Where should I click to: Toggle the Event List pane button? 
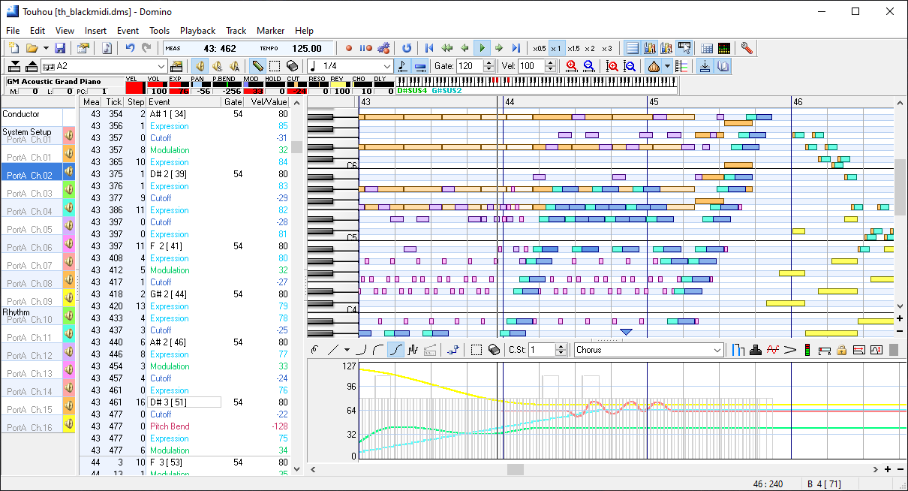click(633, 48)
